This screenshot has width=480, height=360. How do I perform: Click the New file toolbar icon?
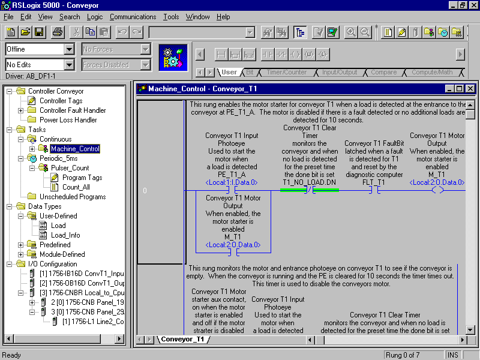pos(11,32)
